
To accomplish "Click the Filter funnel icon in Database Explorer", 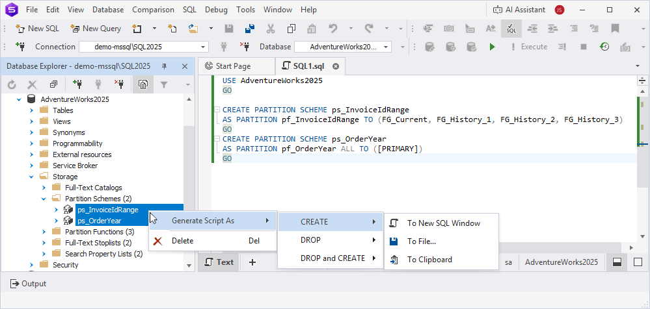I will point(164,85).
